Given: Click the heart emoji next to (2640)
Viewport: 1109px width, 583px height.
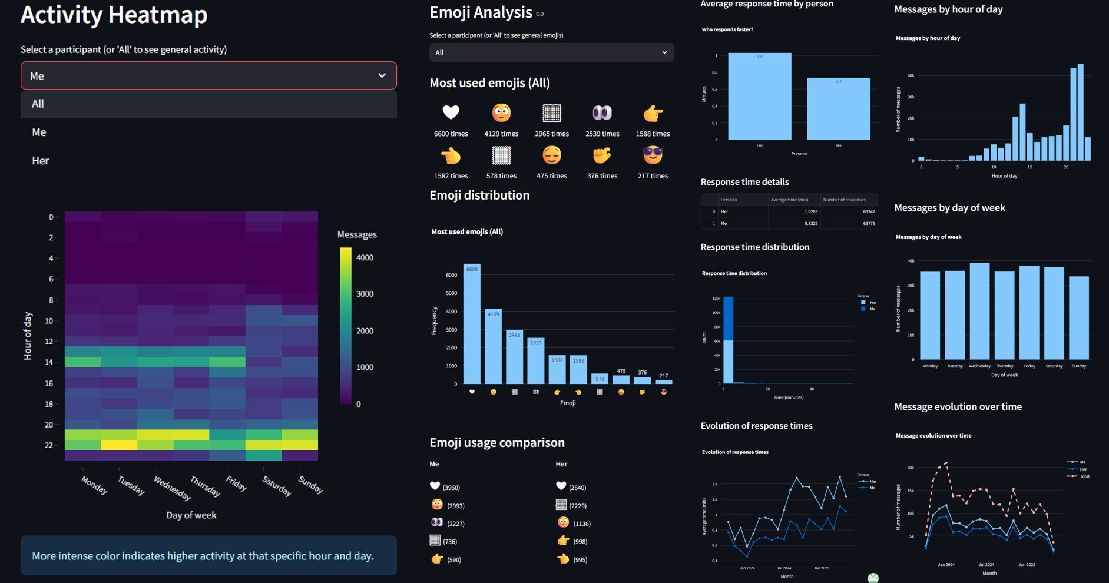Looking at the screenshot, I should click(x=561, y=486).
